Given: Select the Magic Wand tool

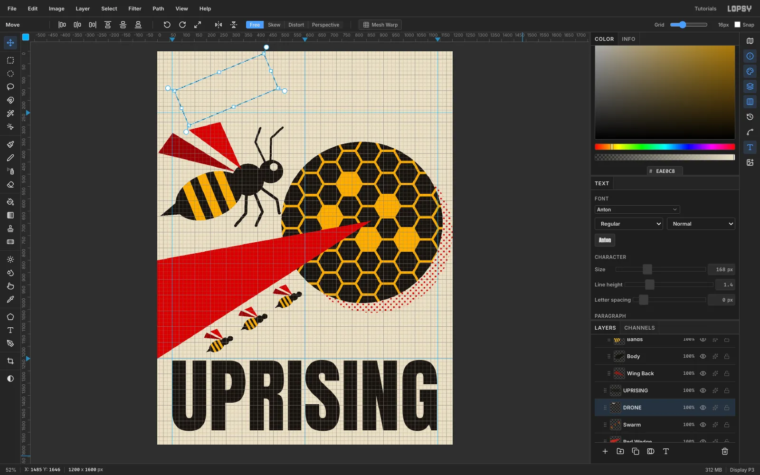Looking at the screenshot, I should pyautogui.click(x=10, y=114).
